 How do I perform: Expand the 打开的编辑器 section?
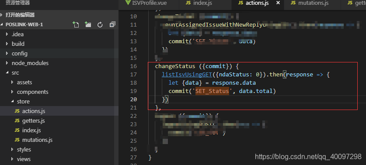20,15
